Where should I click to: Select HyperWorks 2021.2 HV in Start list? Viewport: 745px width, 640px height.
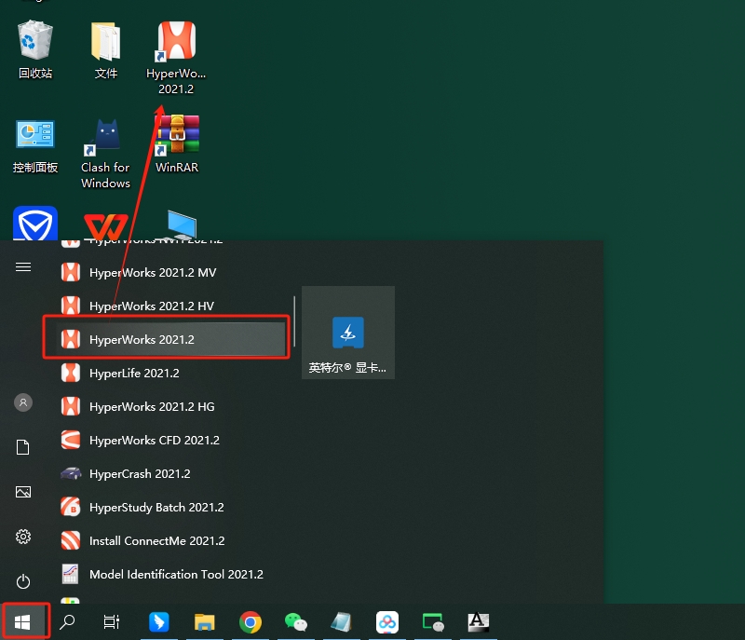click(173, 306)
